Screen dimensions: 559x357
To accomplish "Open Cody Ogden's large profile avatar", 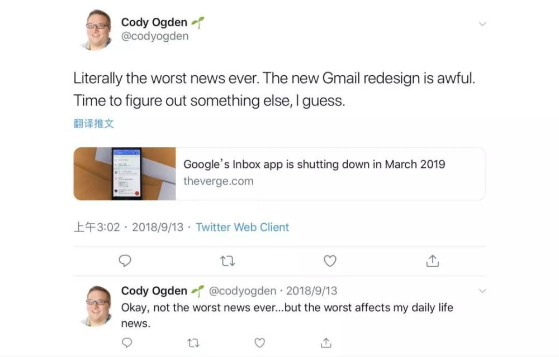I will click(x=96, y=29).
